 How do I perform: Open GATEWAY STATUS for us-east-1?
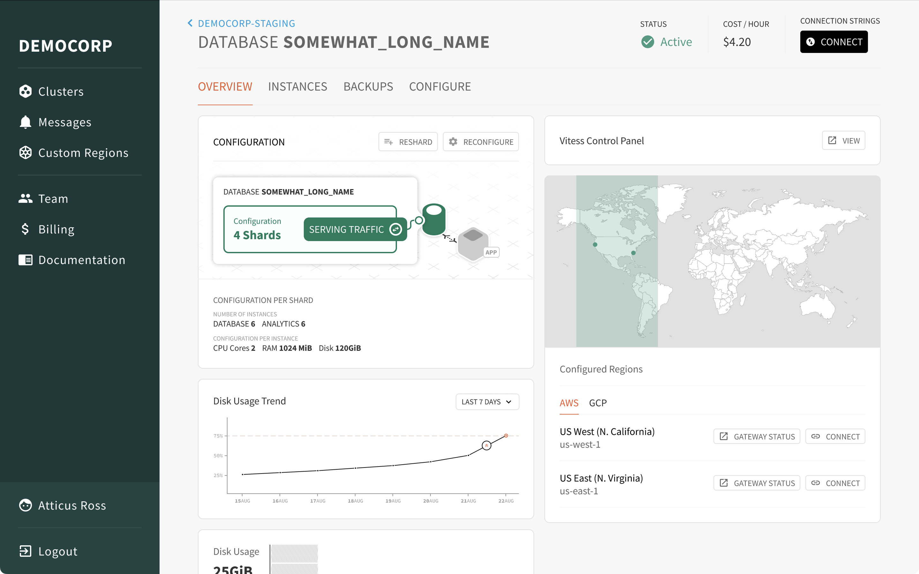click(757, 483)
